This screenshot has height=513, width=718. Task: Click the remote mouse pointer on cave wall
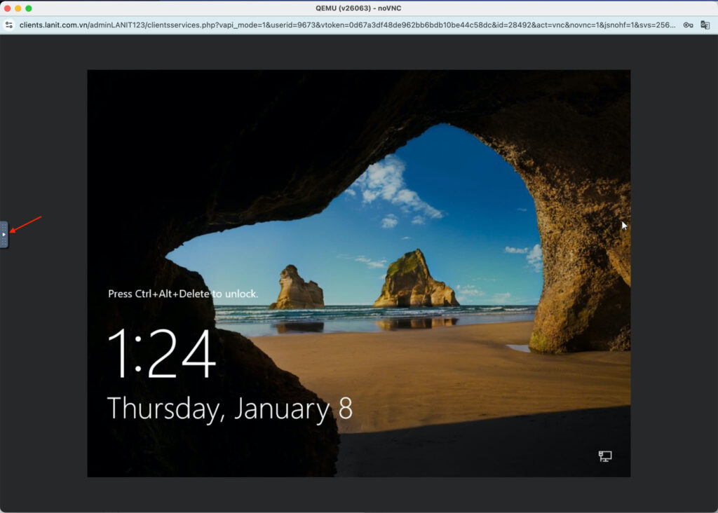(624, 226)
